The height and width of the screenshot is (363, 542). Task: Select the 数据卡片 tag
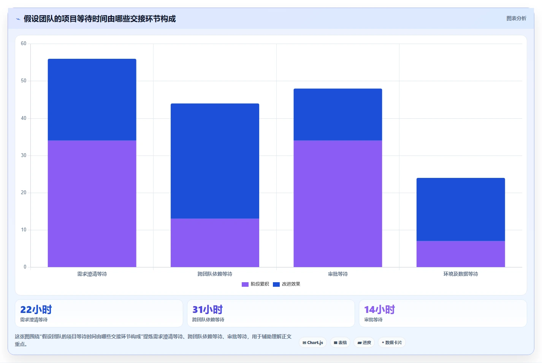point(392,343)
